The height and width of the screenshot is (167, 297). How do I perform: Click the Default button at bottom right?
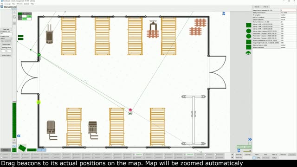274,158
